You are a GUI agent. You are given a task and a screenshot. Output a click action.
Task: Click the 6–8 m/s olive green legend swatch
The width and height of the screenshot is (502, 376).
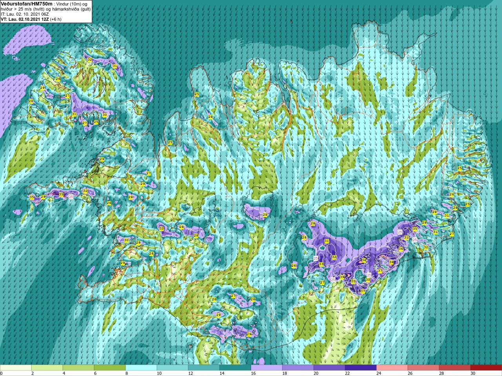click(x=110, y=368)
